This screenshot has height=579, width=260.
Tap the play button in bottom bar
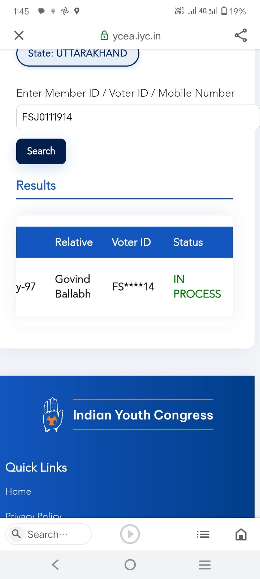click(130, 534)
